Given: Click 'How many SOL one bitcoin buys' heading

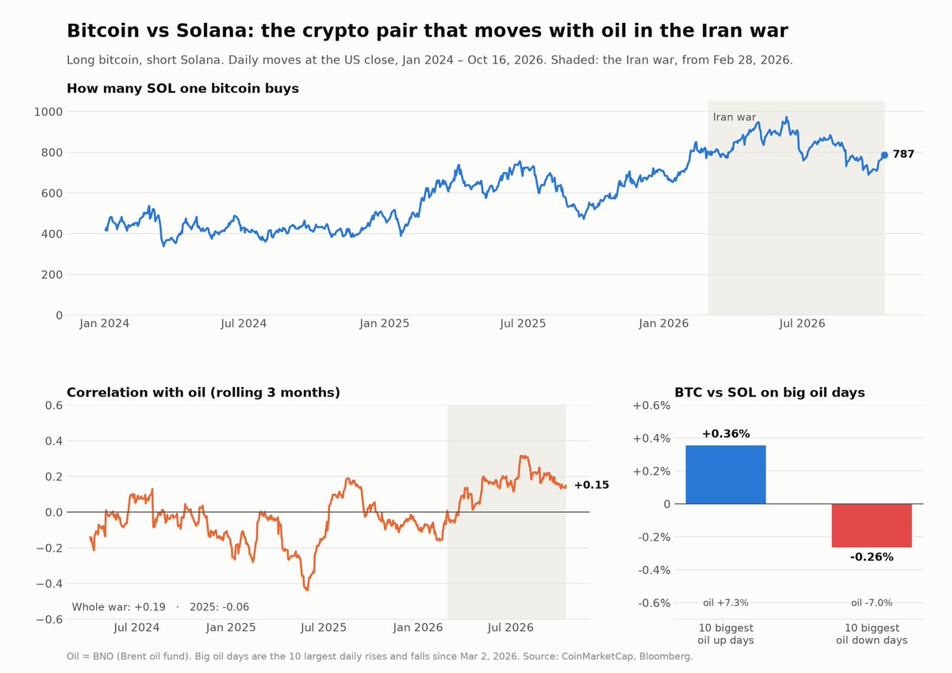Looking at the screenshot, I should [182, 89].
